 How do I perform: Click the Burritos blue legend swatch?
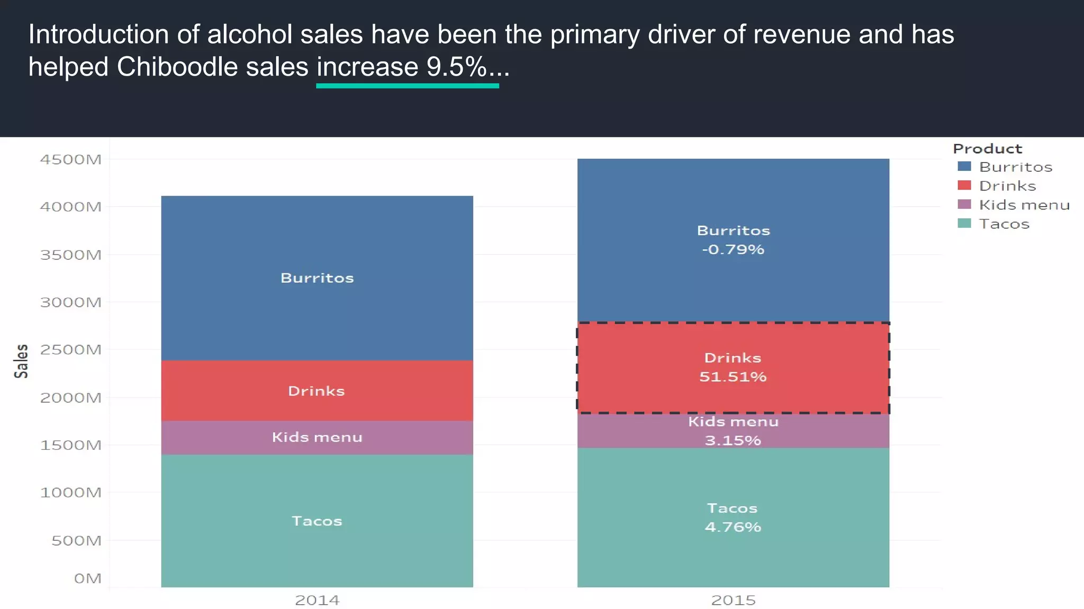click(x=964, y=167)
